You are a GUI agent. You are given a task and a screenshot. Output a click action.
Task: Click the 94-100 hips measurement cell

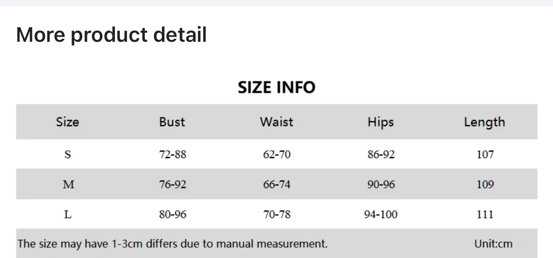click(381, 214)
